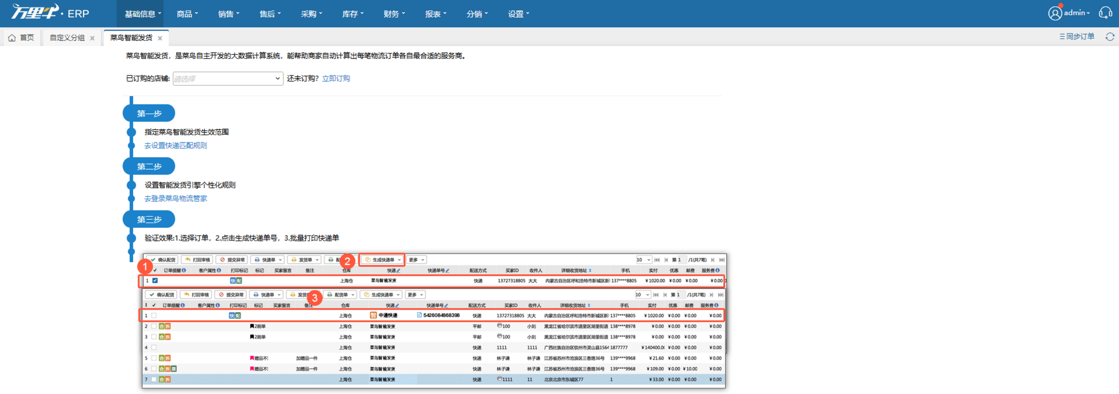The image size is (1119, 394).
Task: Click the 第二步 step label
Action: [x=149, y=166]
